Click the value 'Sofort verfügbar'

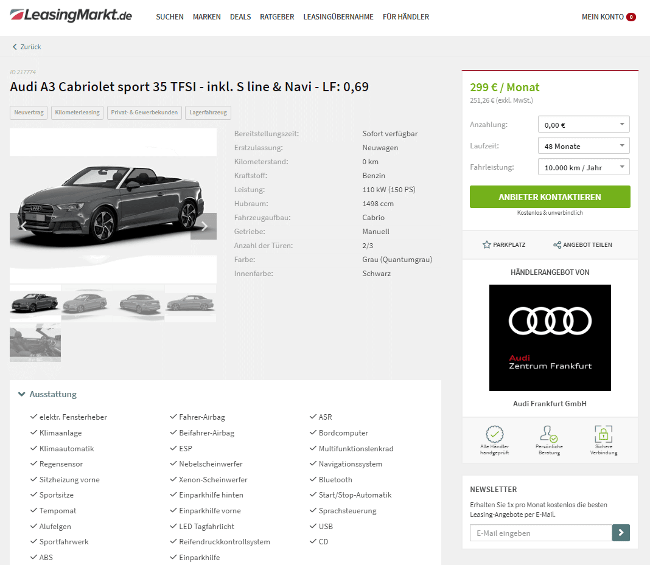click(390, 134)
